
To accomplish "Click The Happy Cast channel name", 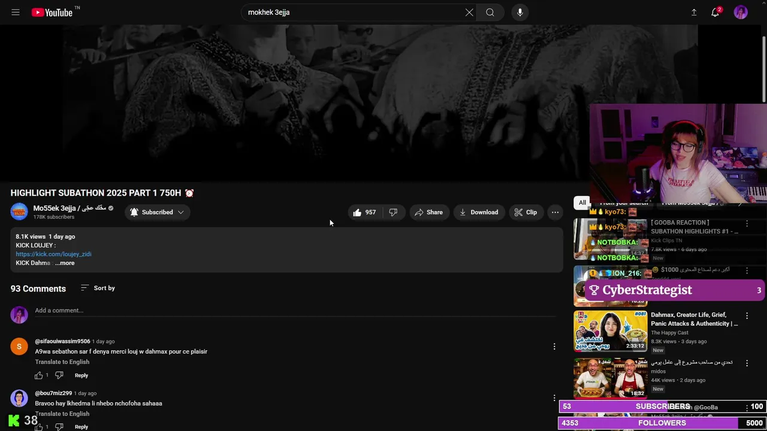I will [x=669, y=333].
